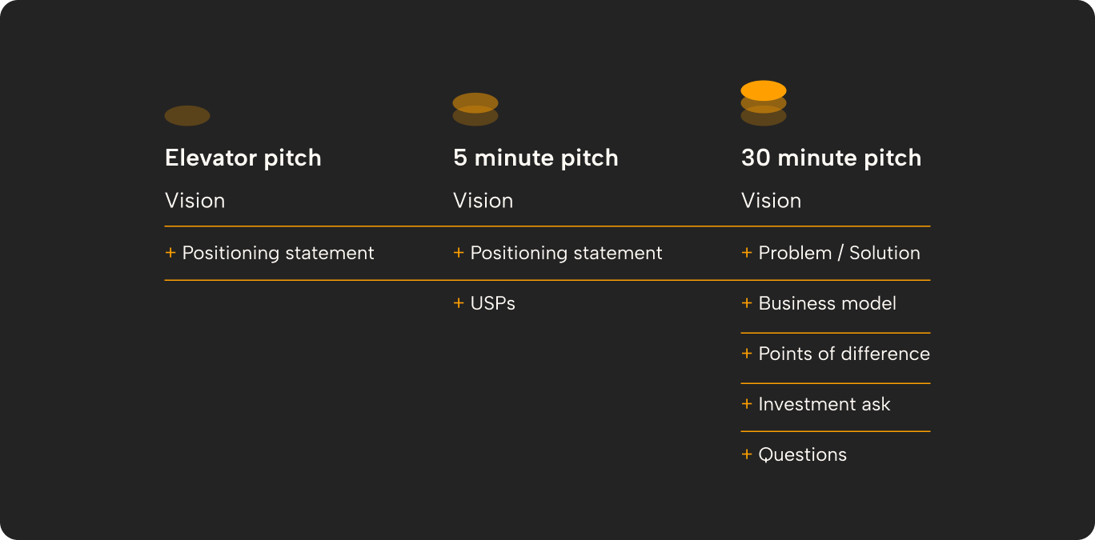Click plus icon beside Elevator pitch Positioning statement
1095x540 pixels.
[x=170, y=253]
